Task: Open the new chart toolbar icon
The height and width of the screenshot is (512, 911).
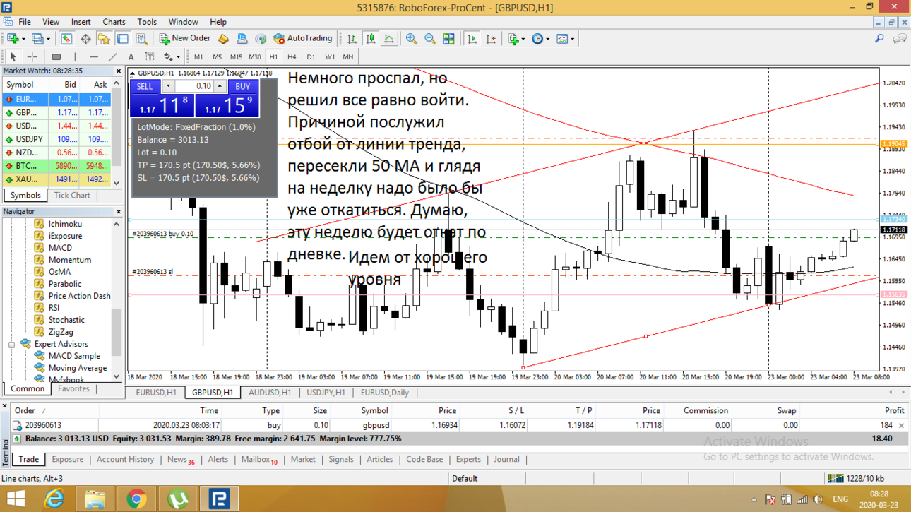Action: 13,39
